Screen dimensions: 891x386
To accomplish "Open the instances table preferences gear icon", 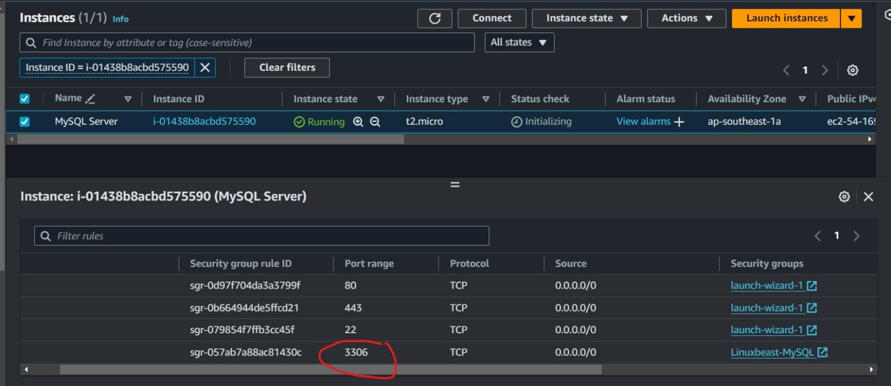I will coord(853,70).
